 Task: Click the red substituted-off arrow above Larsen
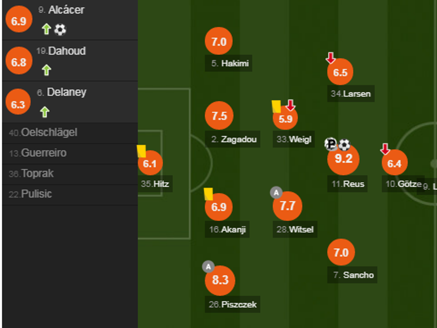[x=330, y=57]
